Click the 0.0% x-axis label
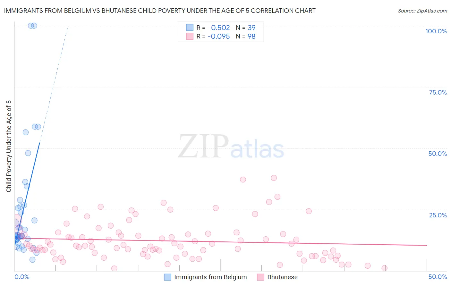The image size is (451, 286). pos(22,277)
